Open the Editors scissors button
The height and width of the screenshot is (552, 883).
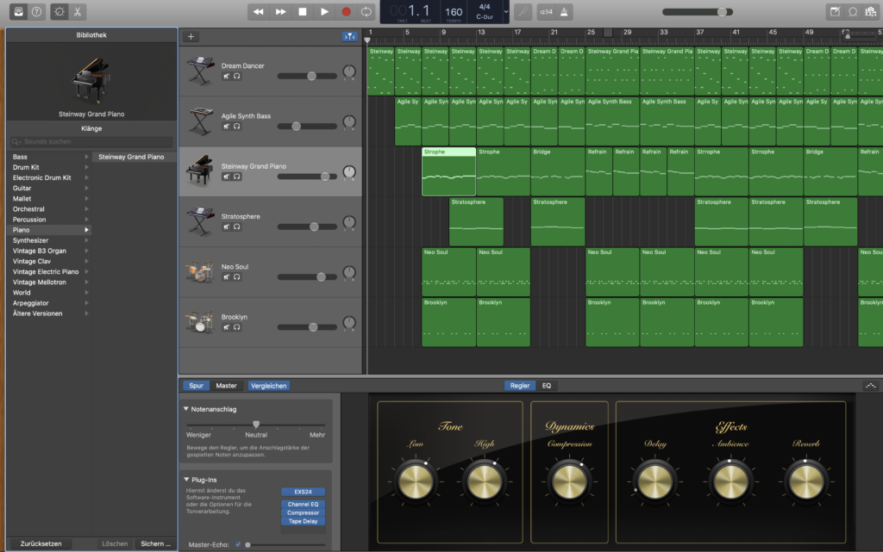78,12
